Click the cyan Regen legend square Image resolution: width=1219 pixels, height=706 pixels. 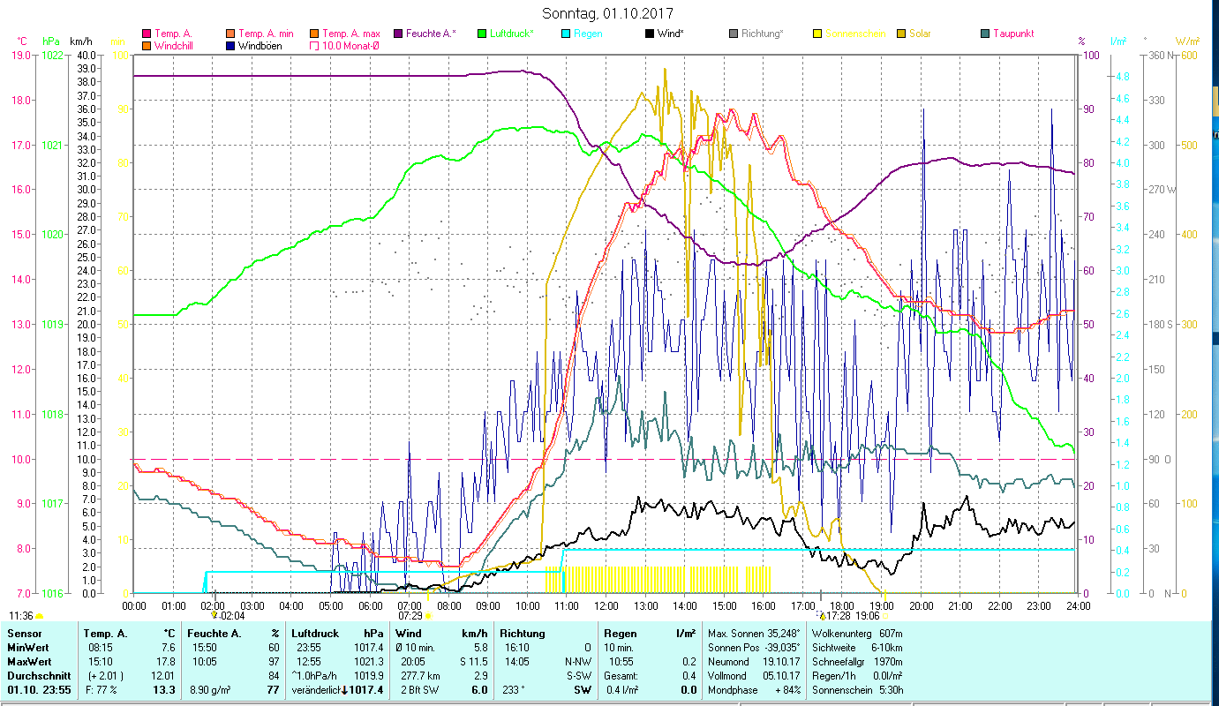(x=566, y=34)
